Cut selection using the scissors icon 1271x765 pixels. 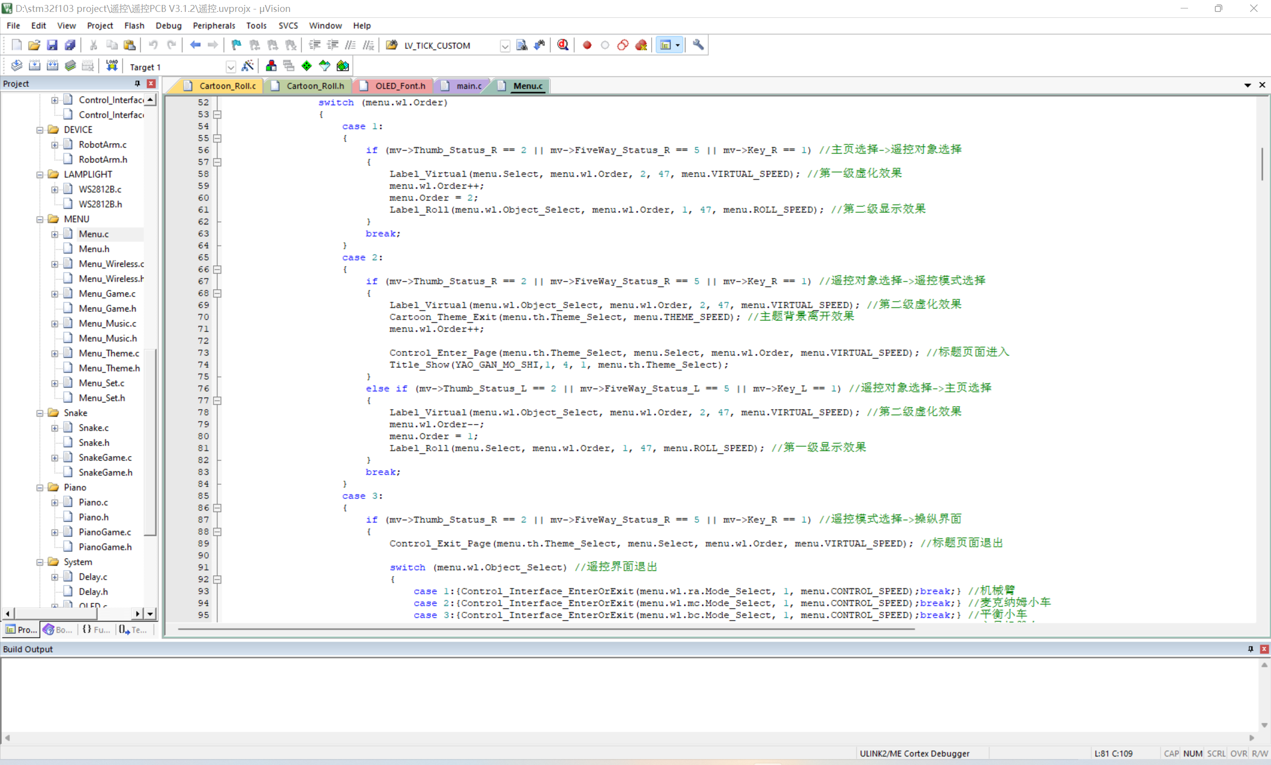(93, 45)
